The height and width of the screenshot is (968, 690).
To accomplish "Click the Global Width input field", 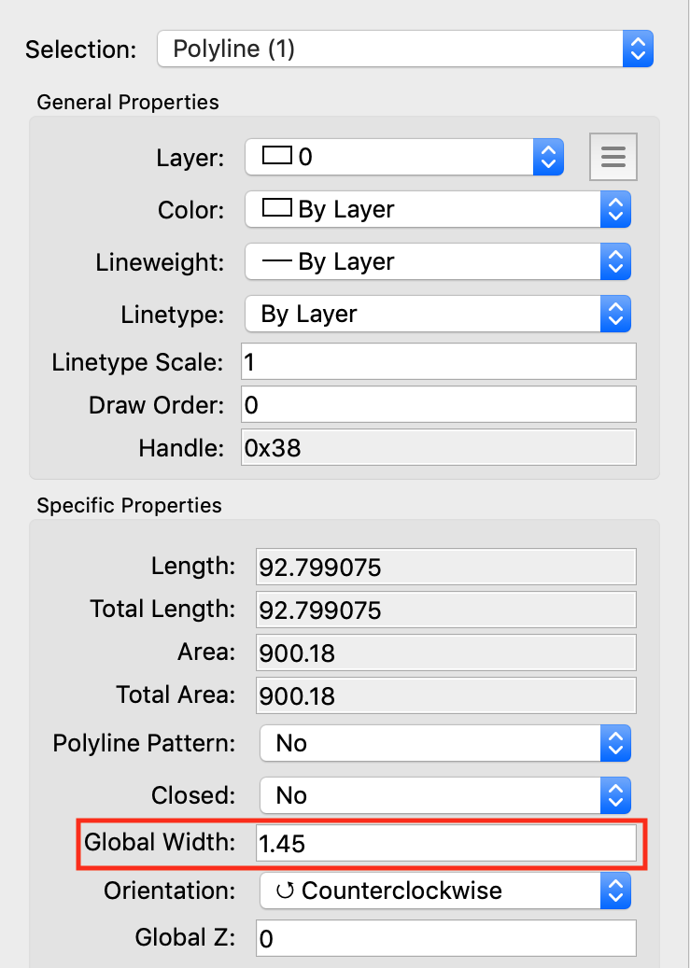I will [445, 844].
